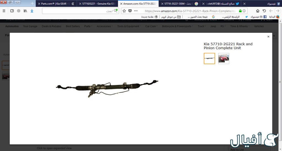
Task: Toggle the sidebar panel icon
Action: (12, 11)
